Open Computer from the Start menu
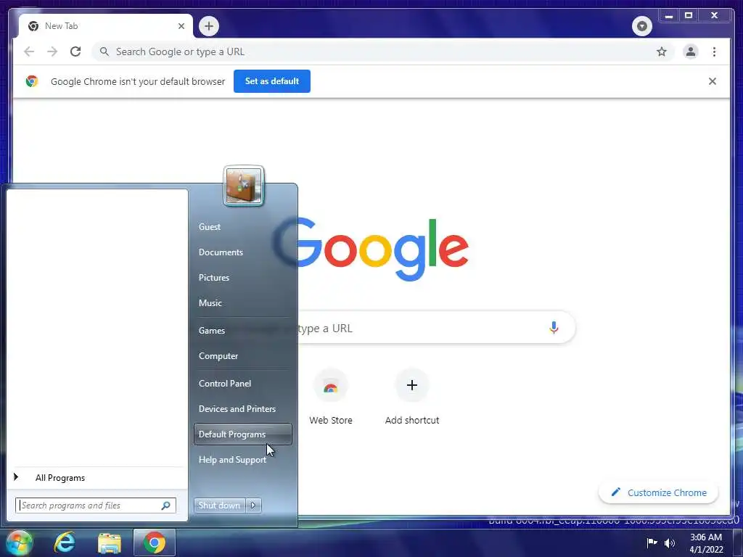 218,355
